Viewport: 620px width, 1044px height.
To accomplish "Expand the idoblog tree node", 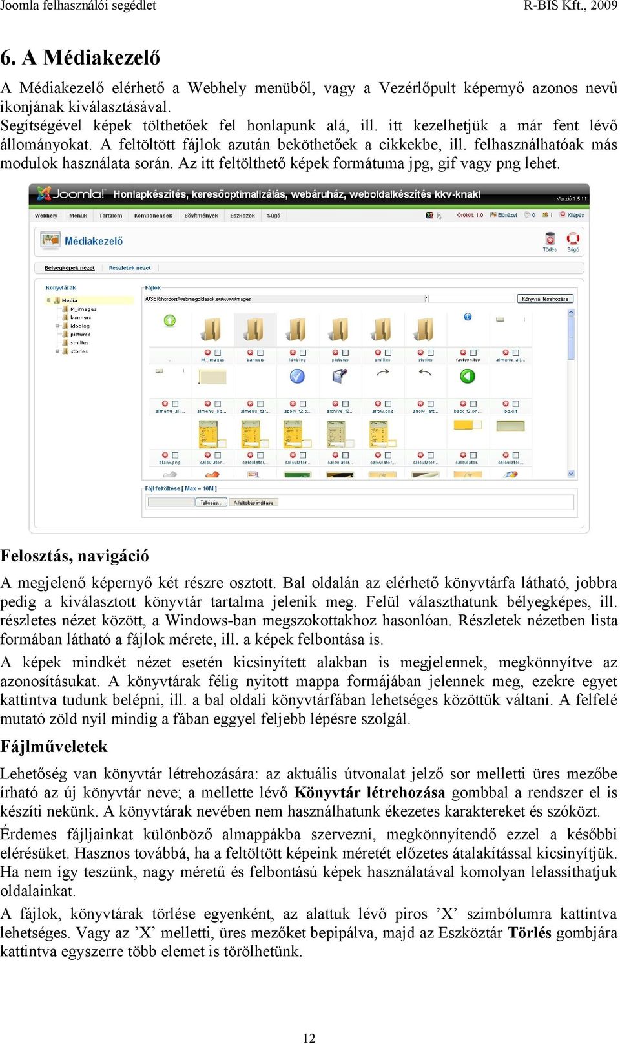I will point(57,326).
